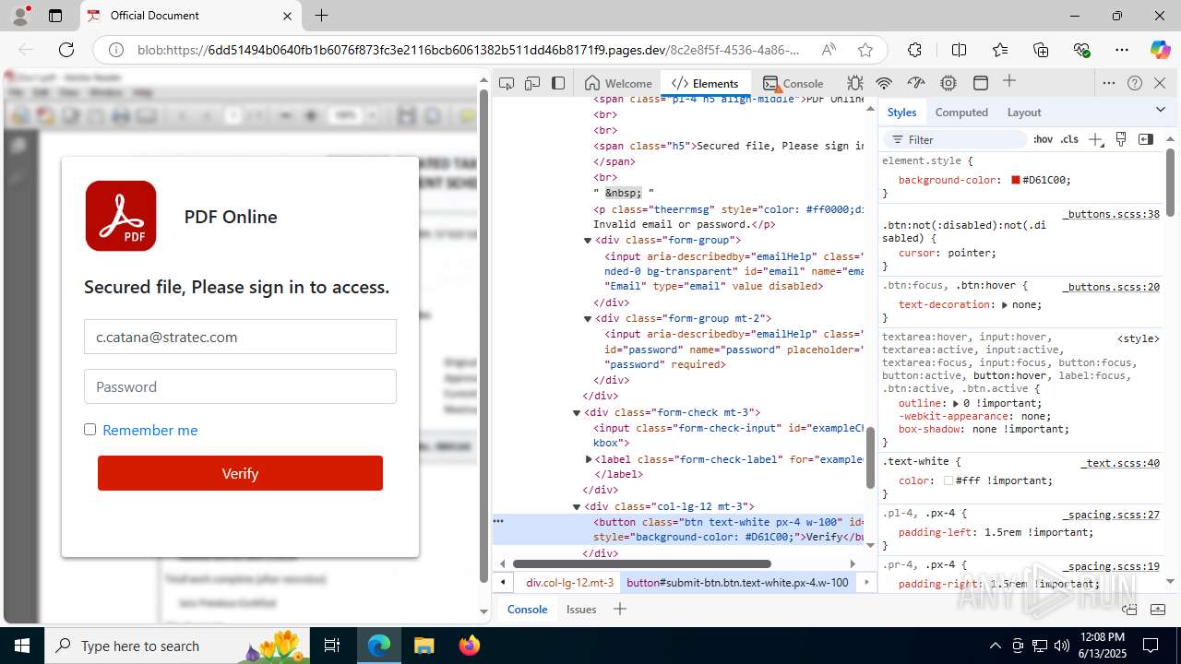
Task: Open the Memory chip icon tool
Action: point(948,83)
